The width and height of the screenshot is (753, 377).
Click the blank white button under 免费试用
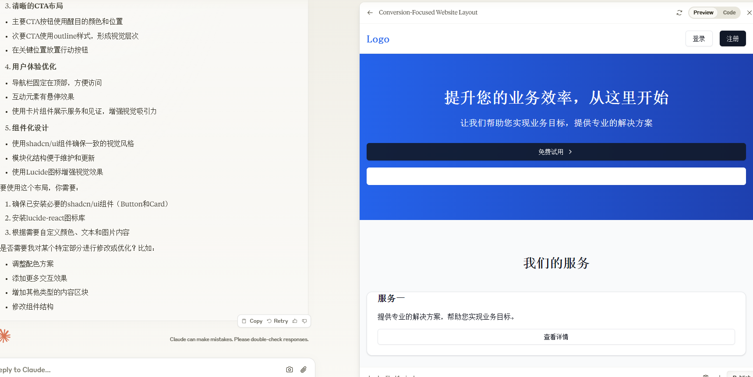click(556, 176)
